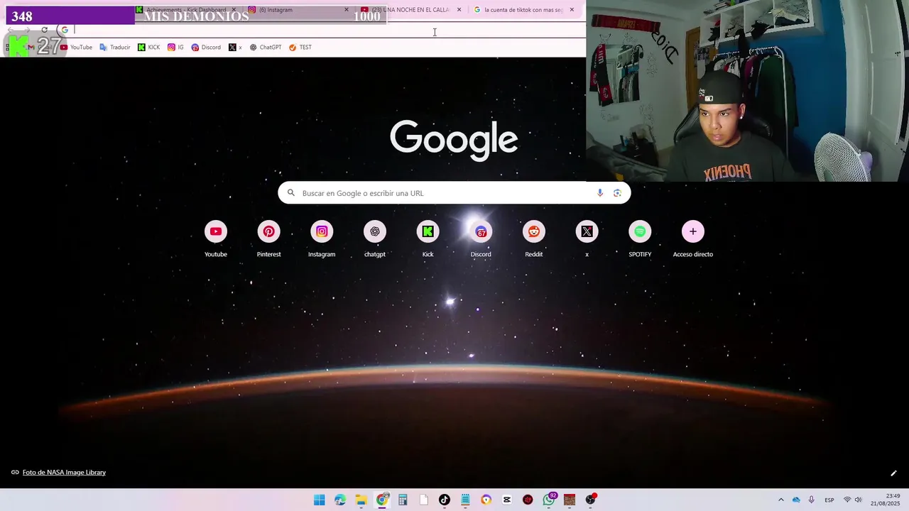This screenshot has width=909, height=511.
Task: Open the x bookmark in bookmarks bar
Action: coord(235,48)
